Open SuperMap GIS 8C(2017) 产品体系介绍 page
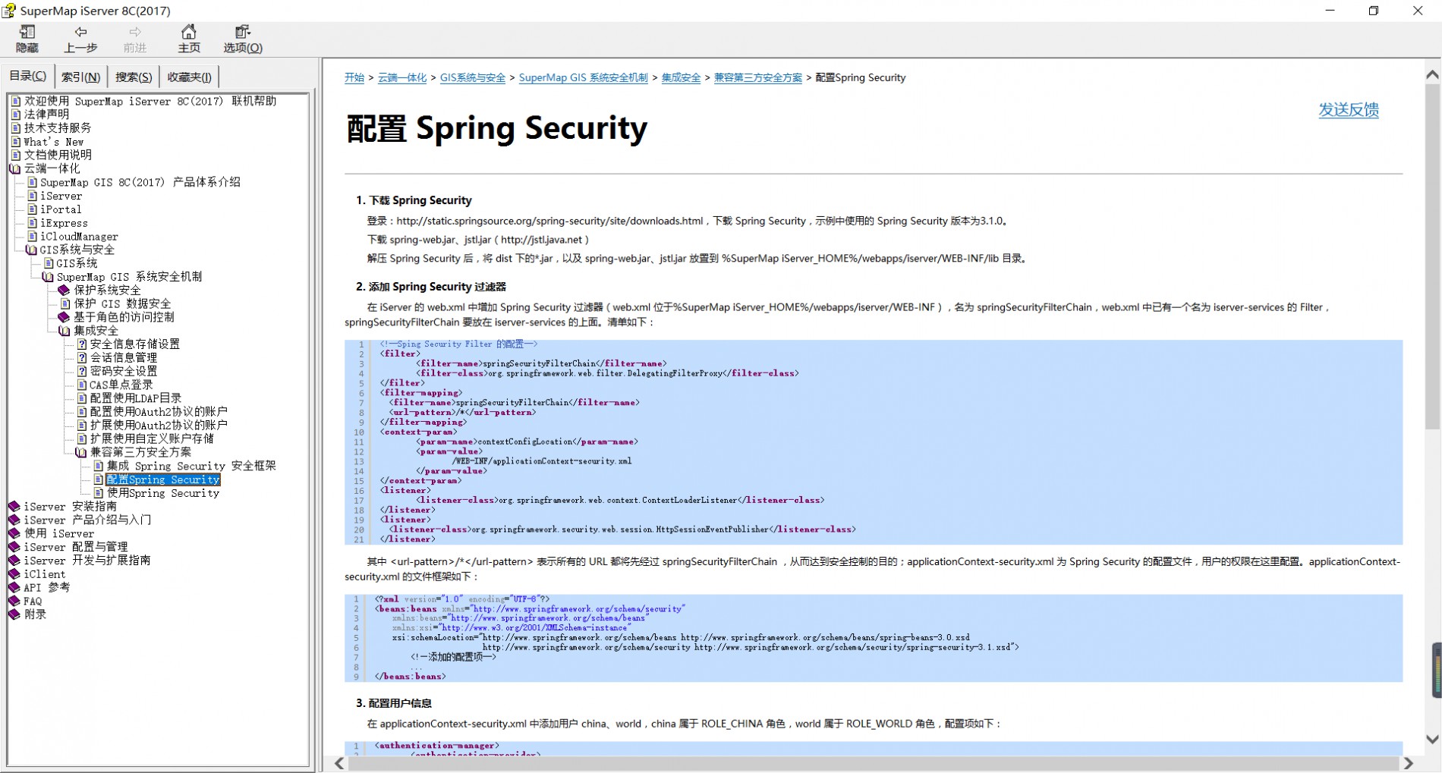Viewport: 1442px width, 773px height. pos(140,182)
